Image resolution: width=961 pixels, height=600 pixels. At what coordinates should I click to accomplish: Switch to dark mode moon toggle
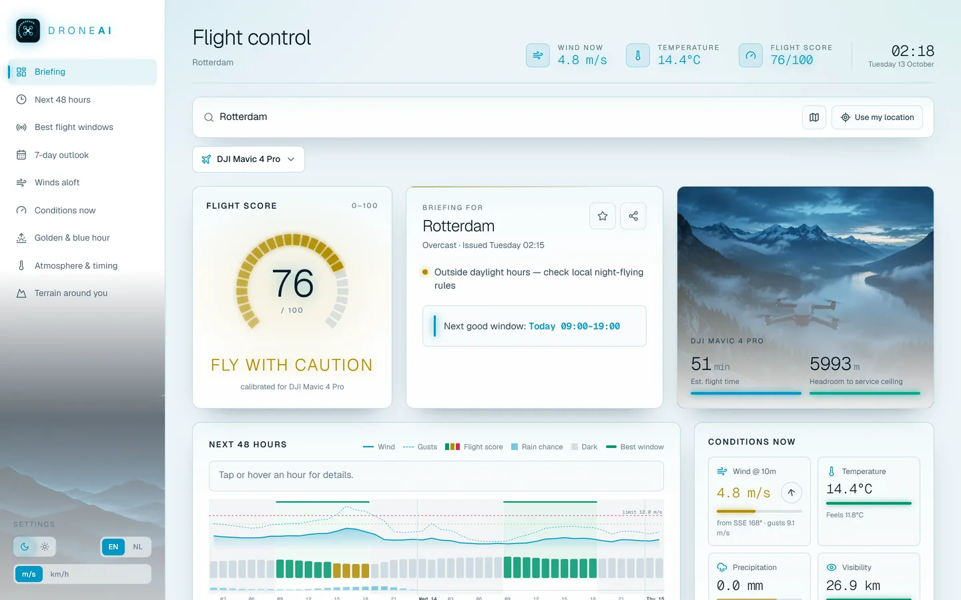25,547
